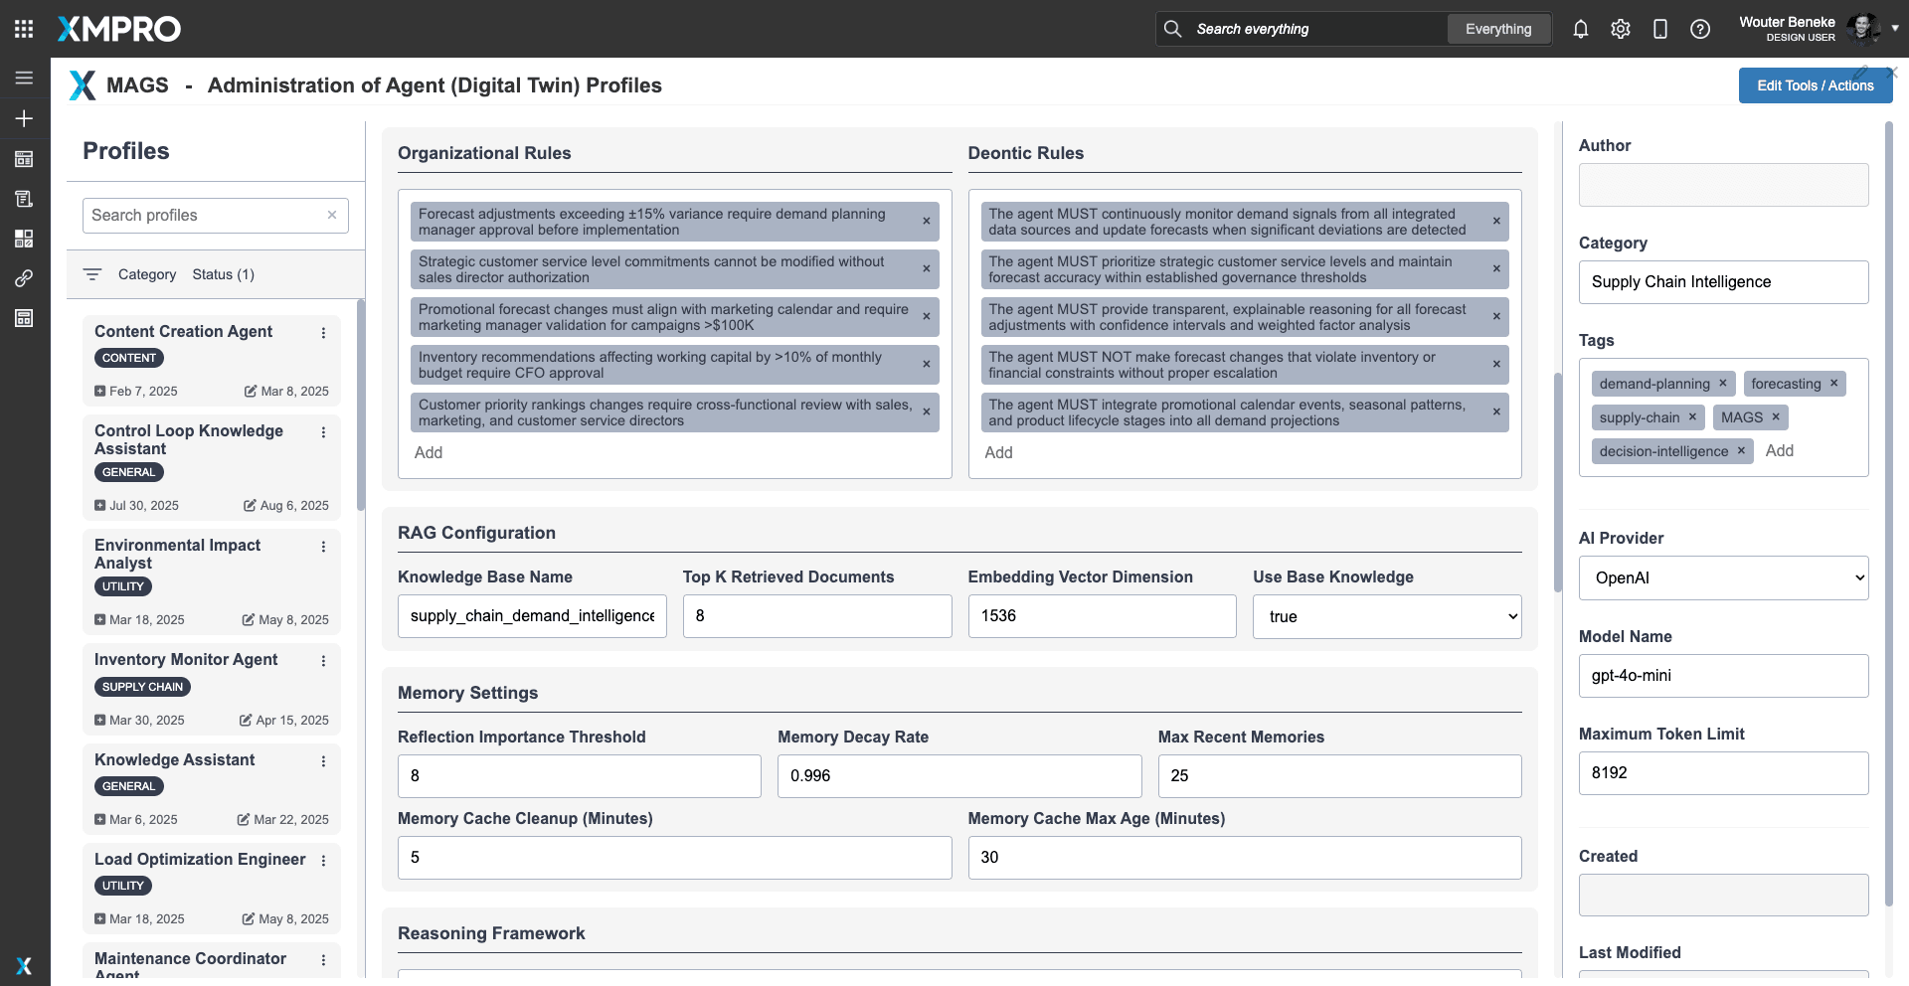Remove the forecasting tag

(1833, 384)
